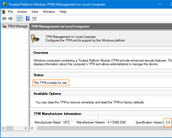The width and height of the screenshot is (172, 138).
Task: Click the TPM Manufacturer Information header
Action: point(57,114)
